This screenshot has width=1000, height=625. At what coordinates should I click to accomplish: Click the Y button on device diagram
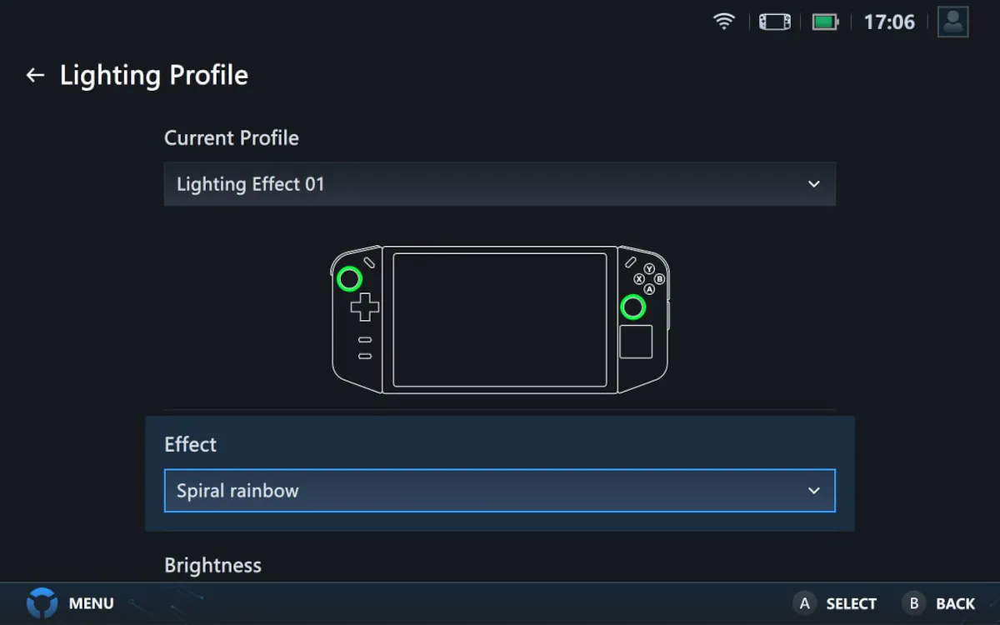click(649, 269)
